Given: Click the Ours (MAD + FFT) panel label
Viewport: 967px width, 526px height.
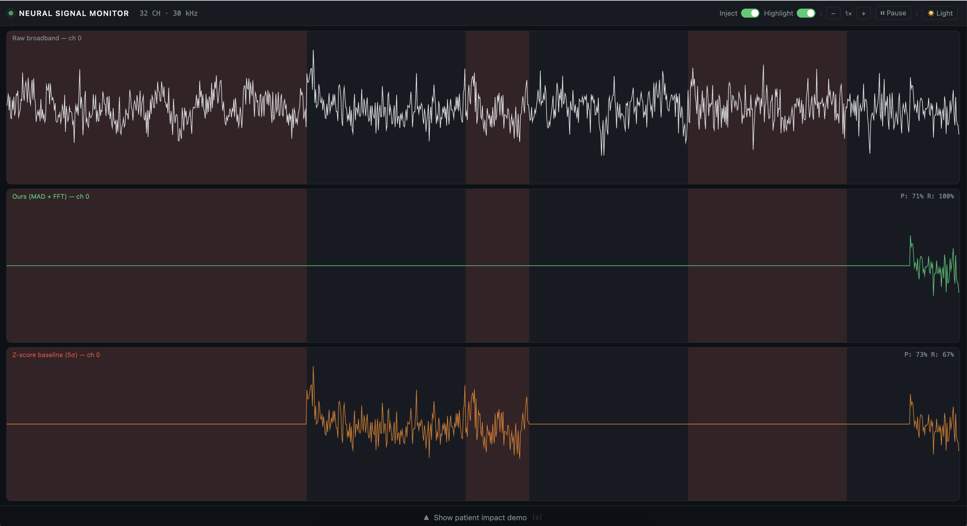Looking at the screenshot, I should [x=51, y=196].
